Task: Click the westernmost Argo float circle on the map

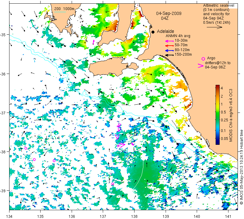Action: click(26, 148)
